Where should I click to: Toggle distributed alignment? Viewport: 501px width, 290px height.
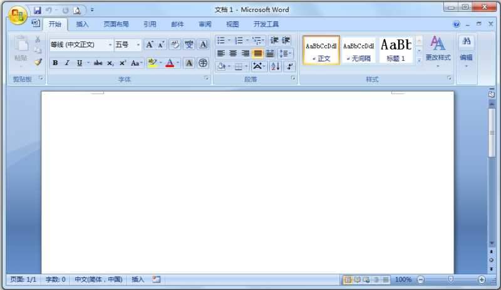pyautogui.click(x=270, y=53)
